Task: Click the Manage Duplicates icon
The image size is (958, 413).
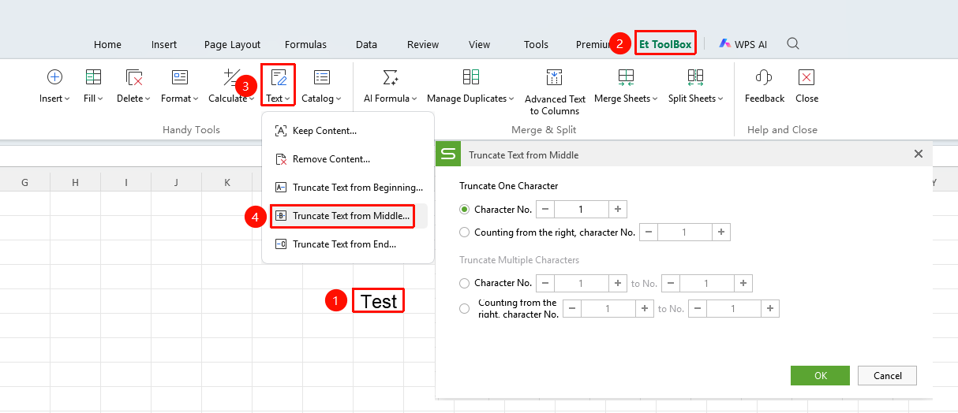Action: 471,76
